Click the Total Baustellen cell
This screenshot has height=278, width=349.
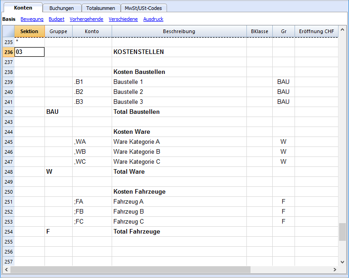179,112
